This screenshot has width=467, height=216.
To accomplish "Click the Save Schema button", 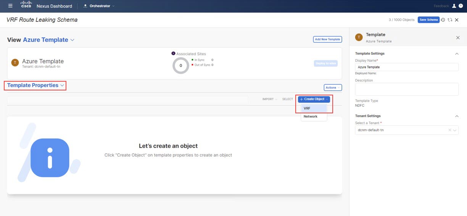I will (428, 20).
